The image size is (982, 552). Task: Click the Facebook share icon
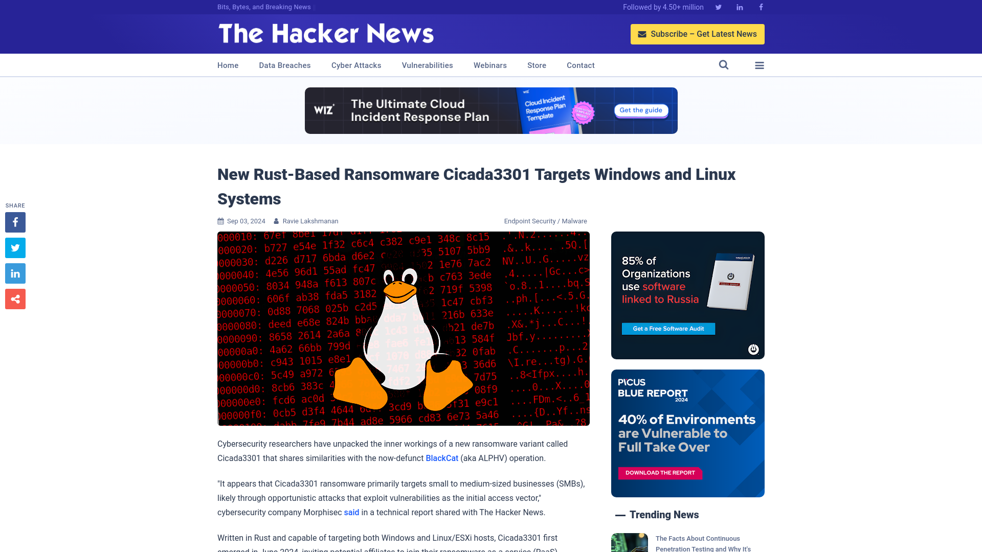pos(15,222)
